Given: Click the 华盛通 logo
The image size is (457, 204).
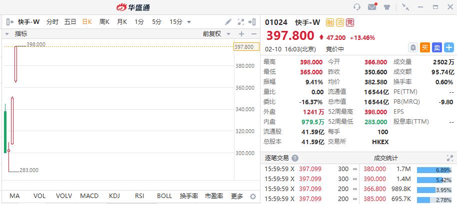Looking at the screenshot, I should tap(133, 7).
